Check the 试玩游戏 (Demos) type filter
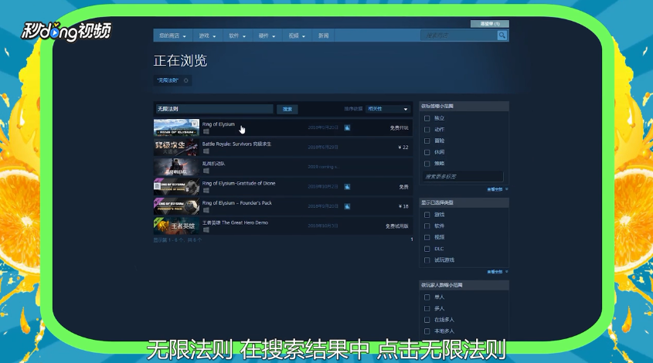Viewport: 653px width, 363px height. pos(427,260)
